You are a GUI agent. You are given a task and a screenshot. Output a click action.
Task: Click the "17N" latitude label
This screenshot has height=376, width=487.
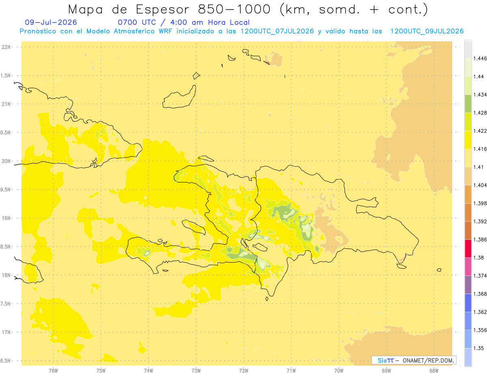point(7,332)
